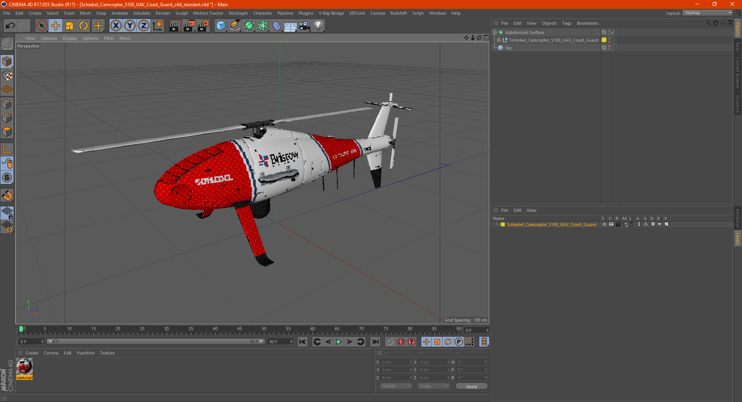742x402 pixels.
Task: Go to end of animation
Action: (375, 342)
